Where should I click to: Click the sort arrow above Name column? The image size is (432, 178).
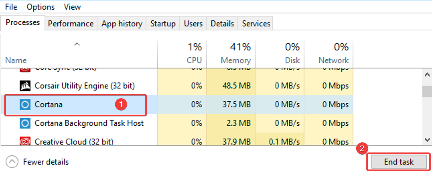(77, 44)
